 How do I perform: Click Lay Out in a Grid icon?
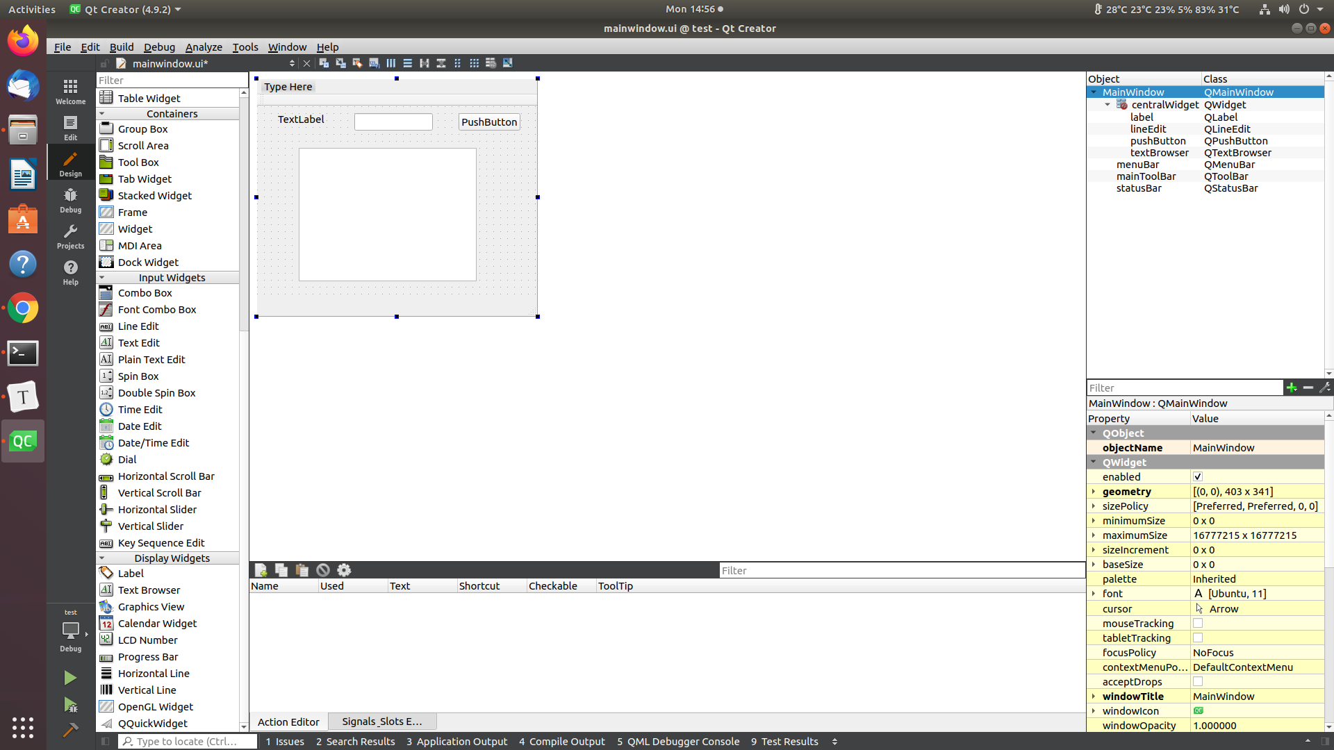(x=475, y=63)
